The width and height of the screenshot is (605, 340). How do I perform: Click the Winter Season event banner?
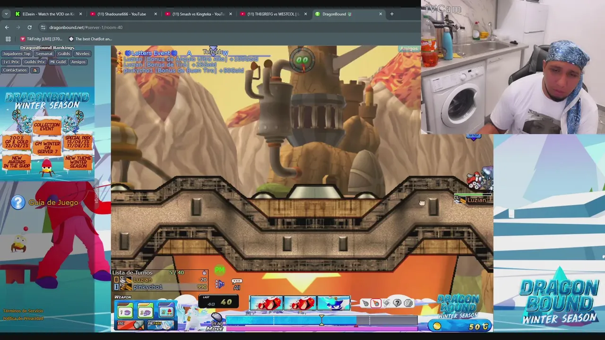click(47, 134)
